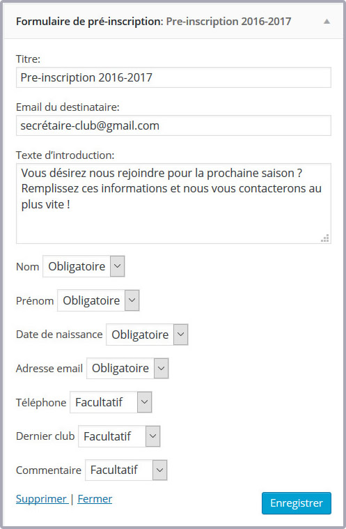Open the Téléphone Facultatif dropdown
Screen dimensions: 346x529
tap(111, 402)
